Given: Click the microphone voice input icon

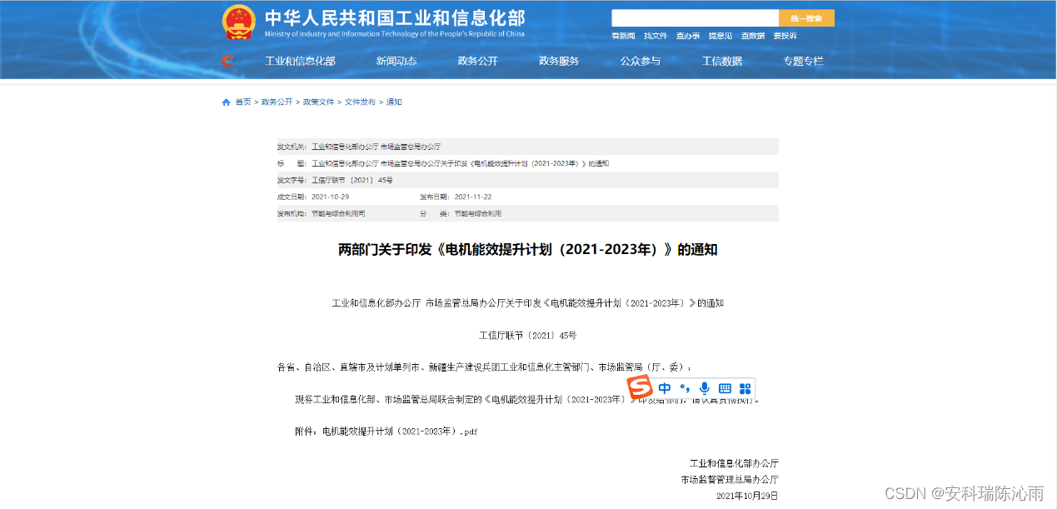Looking at the screenshot, I should 705,388.
